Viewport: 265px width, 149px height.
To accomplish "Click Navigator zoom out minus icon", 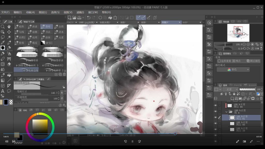I will point(244,44).
